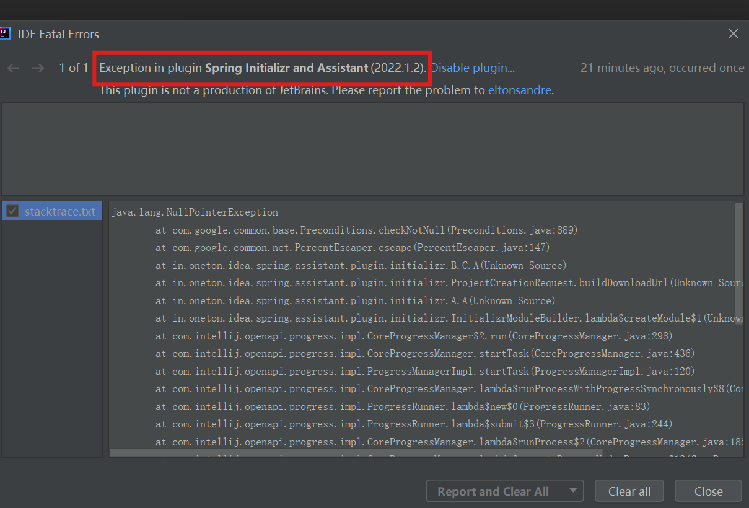Click the CoreProgressManager.lambda$runProcess$2 line

tap(449, 442)
